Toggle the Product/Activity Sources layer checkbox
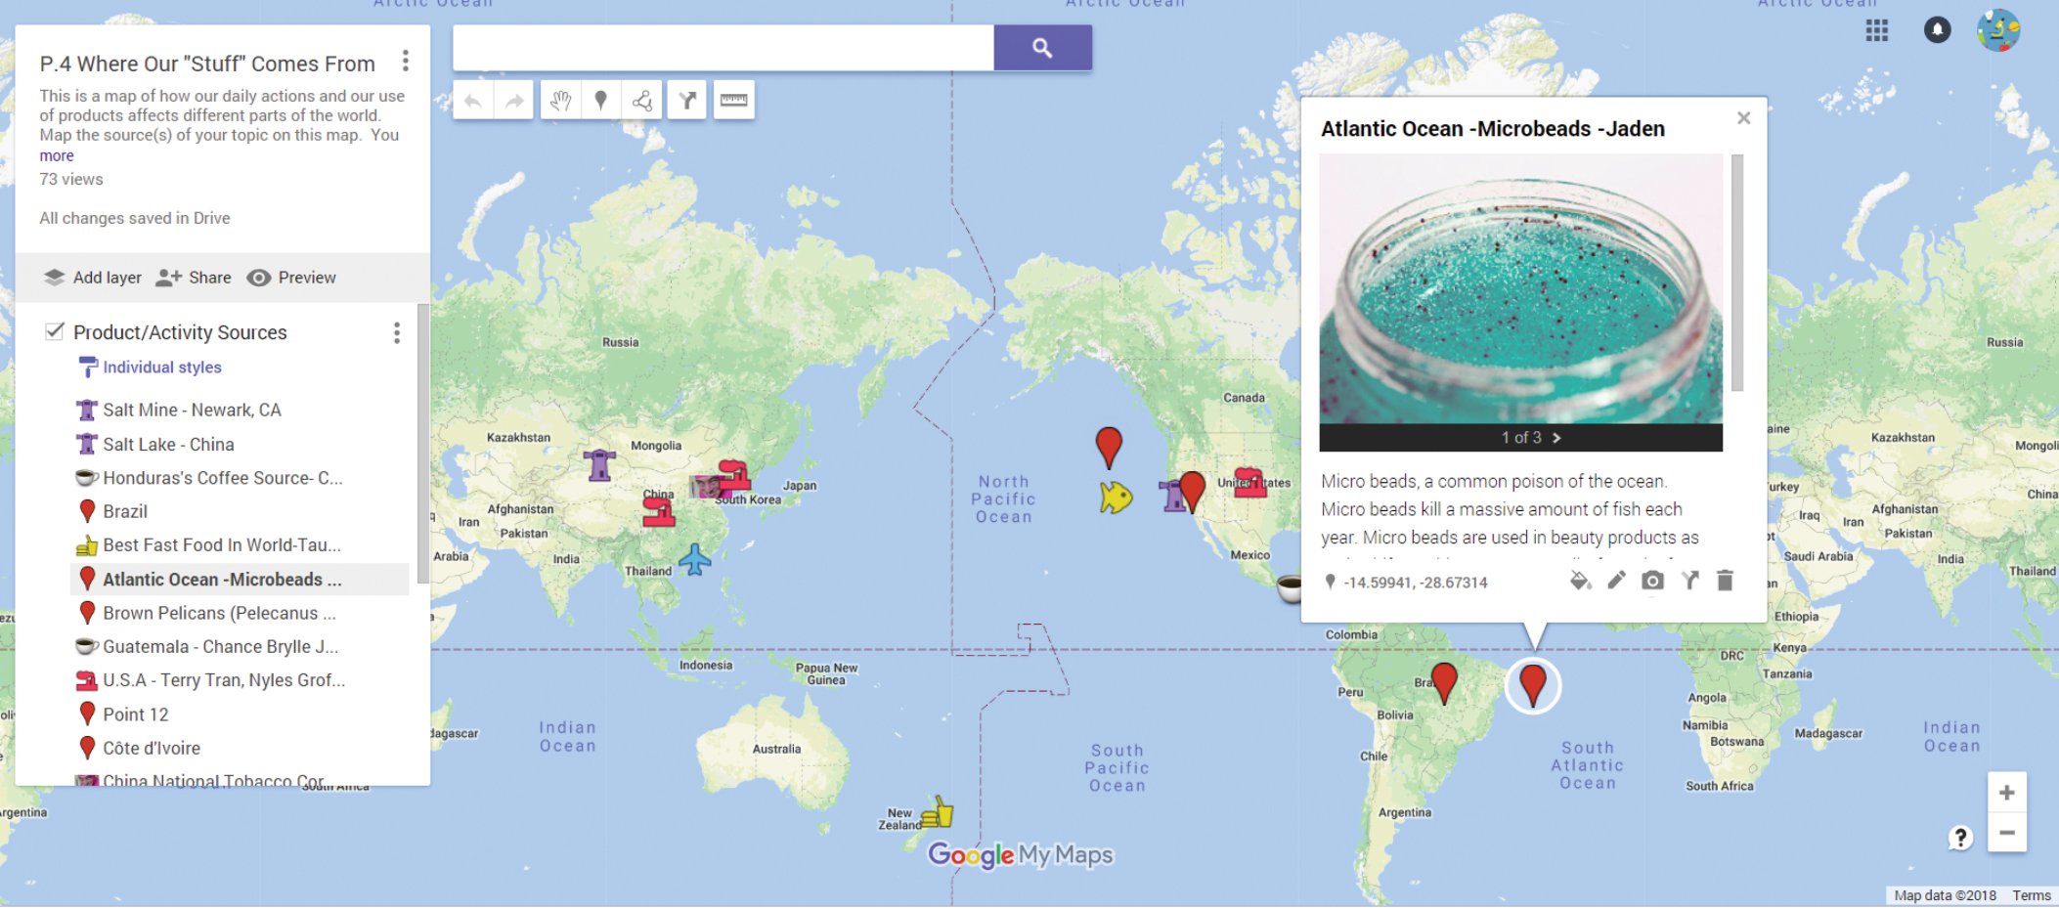Image resolution: width=2059 pixels, height=909 pixels. point(55,331)
